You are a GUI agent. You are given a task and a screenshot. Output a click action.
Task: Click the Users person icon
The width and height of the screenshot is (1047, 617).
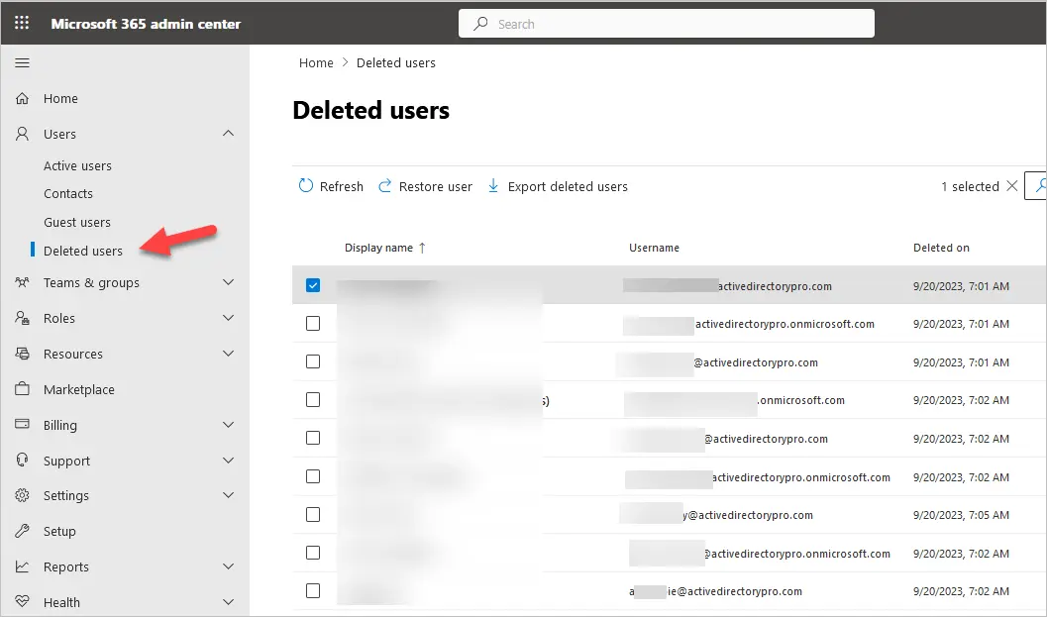[x=22, y=135]
